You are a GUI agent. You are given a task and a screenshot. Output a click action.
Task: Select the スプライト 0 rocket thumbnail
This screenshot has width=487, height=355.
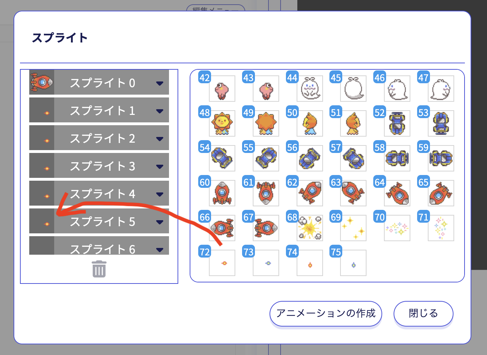click(x=42, y=82)
